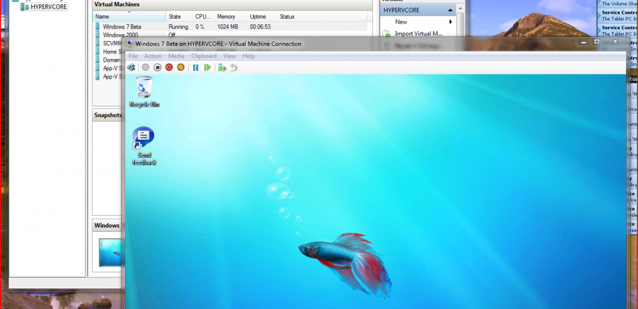Image resolution: width=638 pixels, height=309 pixels.
Task: Open the Send feedback desktop shortcut
Action: point(144,145)
